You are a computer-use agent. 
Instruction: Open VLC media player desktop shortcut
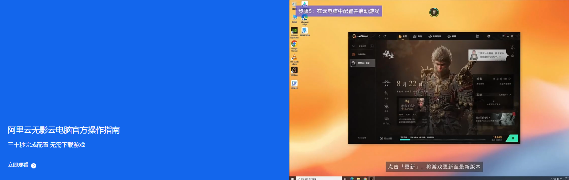coord(294,59)
